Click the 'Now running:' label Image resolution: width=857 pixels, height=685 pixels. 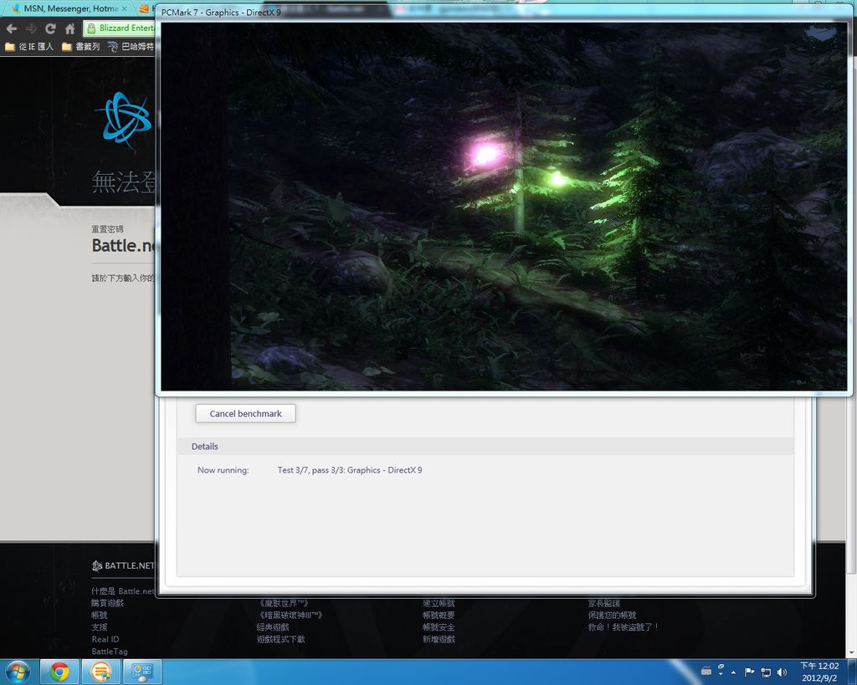click(223, 470)
